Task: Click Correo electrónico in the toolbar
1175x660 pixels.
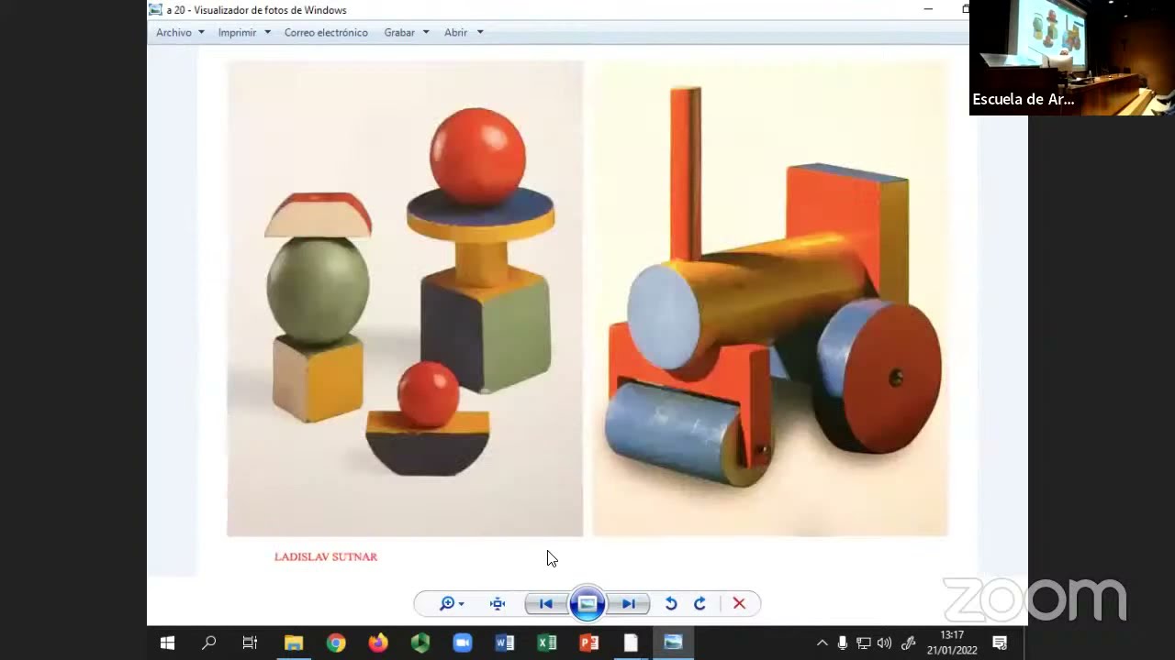Action: tap(326, 32)
